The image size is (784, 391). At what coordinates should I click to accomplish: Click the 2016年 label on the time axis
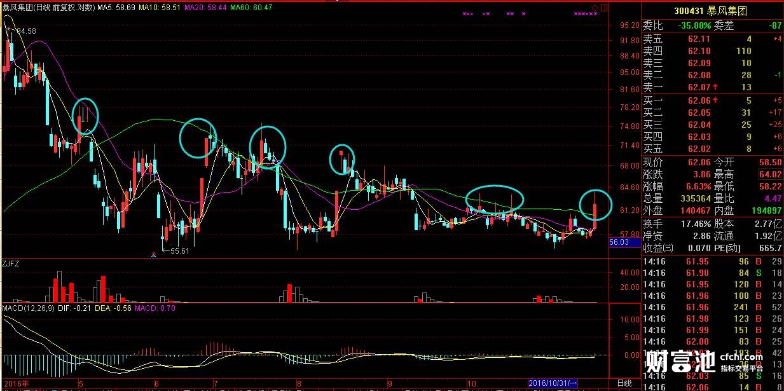tap(15, 383)
